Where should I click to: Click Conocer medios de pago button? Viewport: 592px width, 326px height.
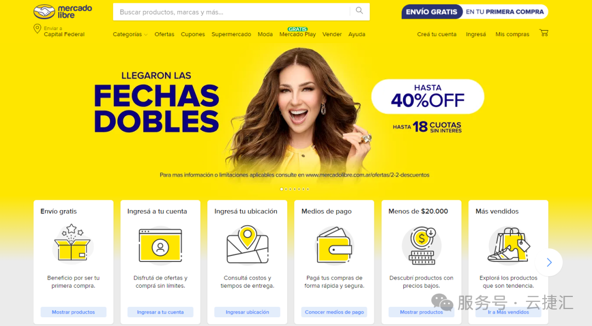334,312
